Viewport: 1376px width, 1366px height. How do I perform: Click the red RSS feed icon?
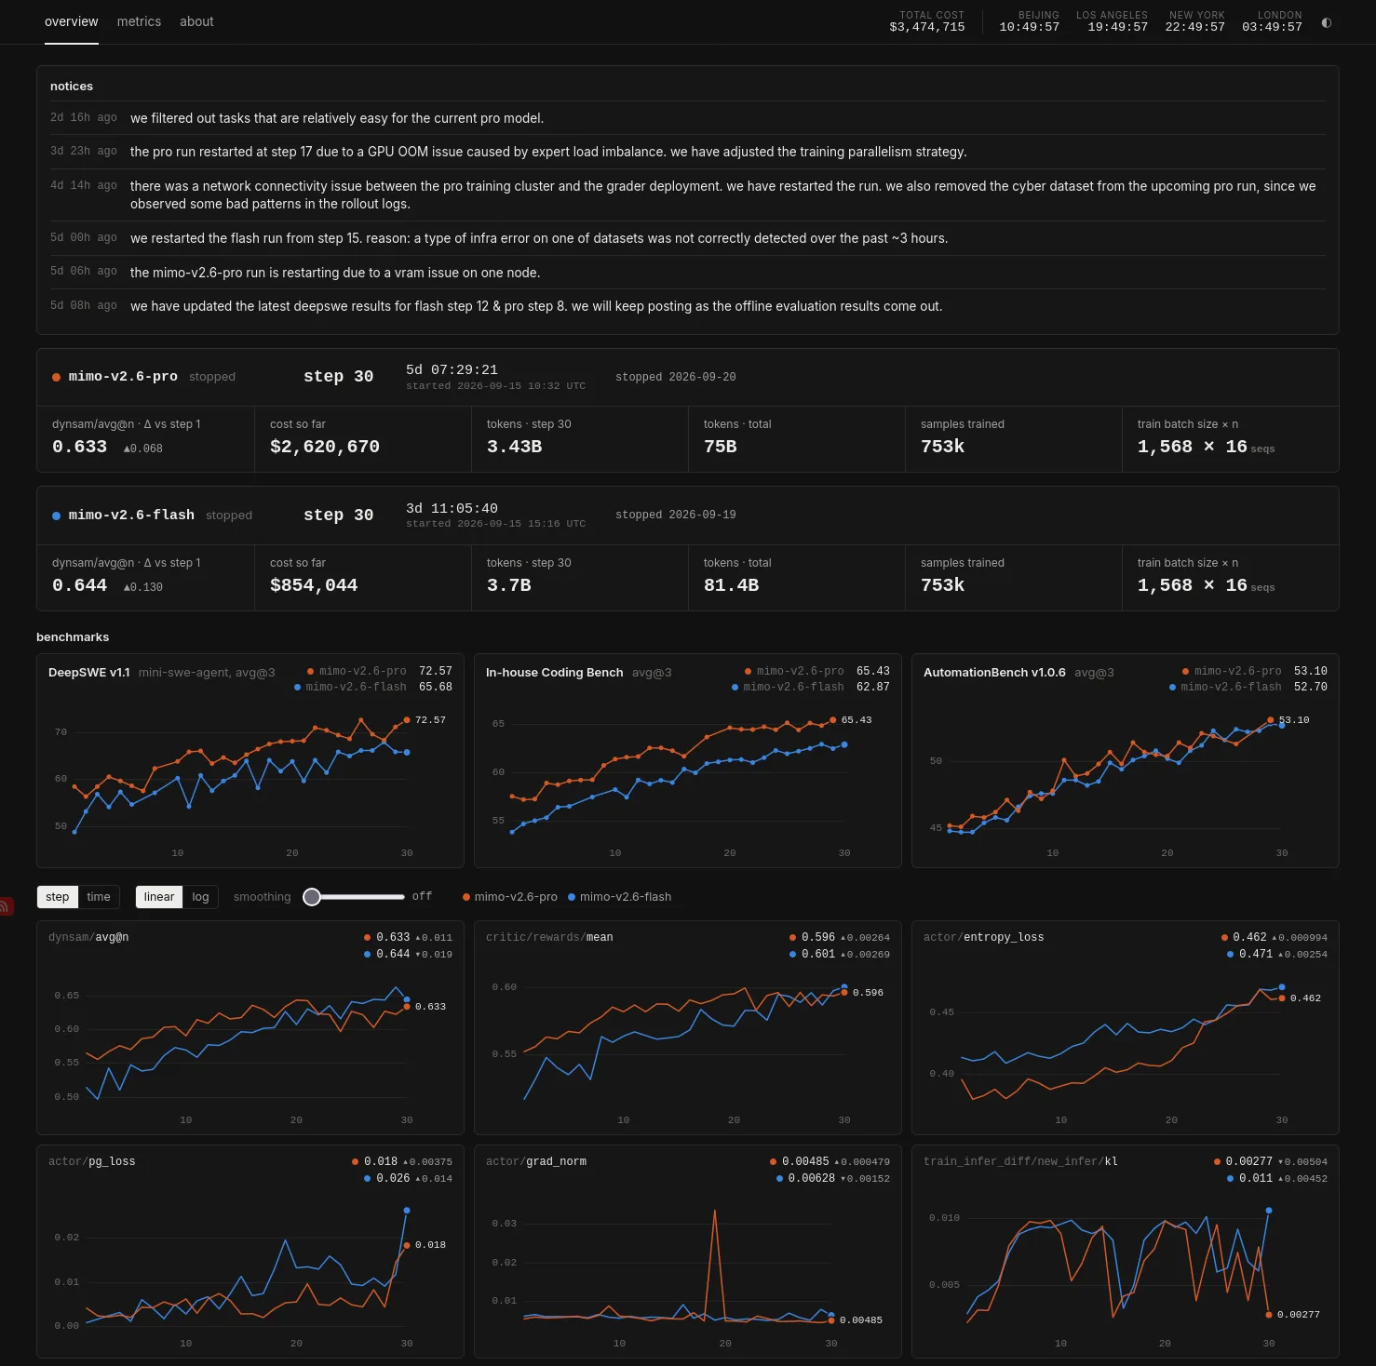pyautogui.click(x=5, y=905)
